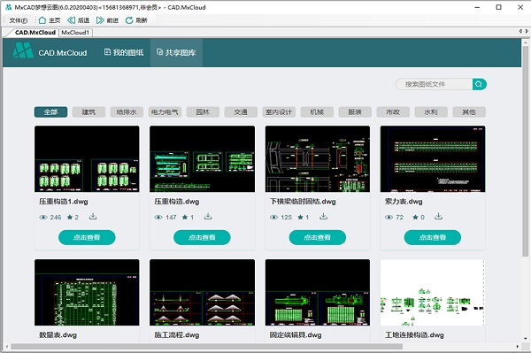531x353 pixels.
Task: Select the 共享图库 navigation tab
Action: point(176,52)
